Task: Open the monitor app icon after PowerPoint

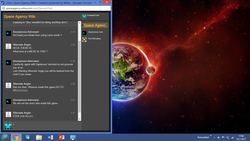Action: tap(73, 137)
